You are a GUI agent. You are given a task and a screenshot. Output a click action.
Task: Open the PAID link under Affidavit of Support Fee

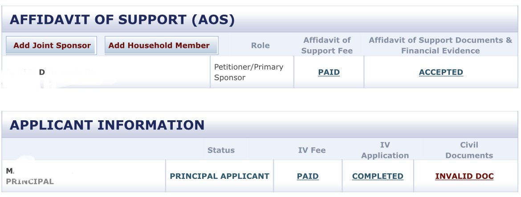329,72
